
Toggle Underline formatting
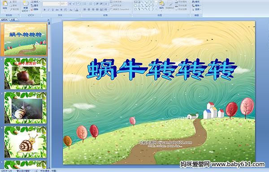pos(52,10)
